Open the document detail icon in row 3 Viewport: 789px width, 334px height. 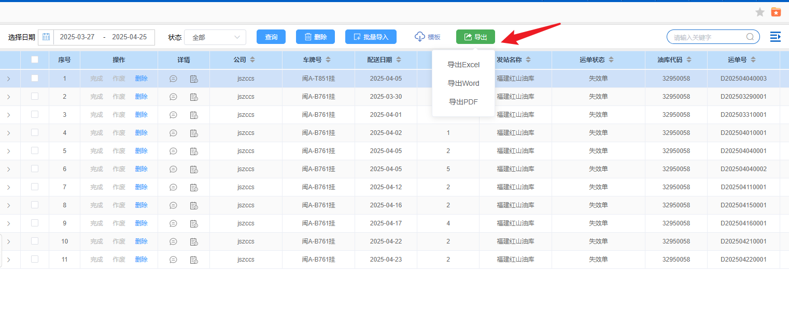coord(194,115)
